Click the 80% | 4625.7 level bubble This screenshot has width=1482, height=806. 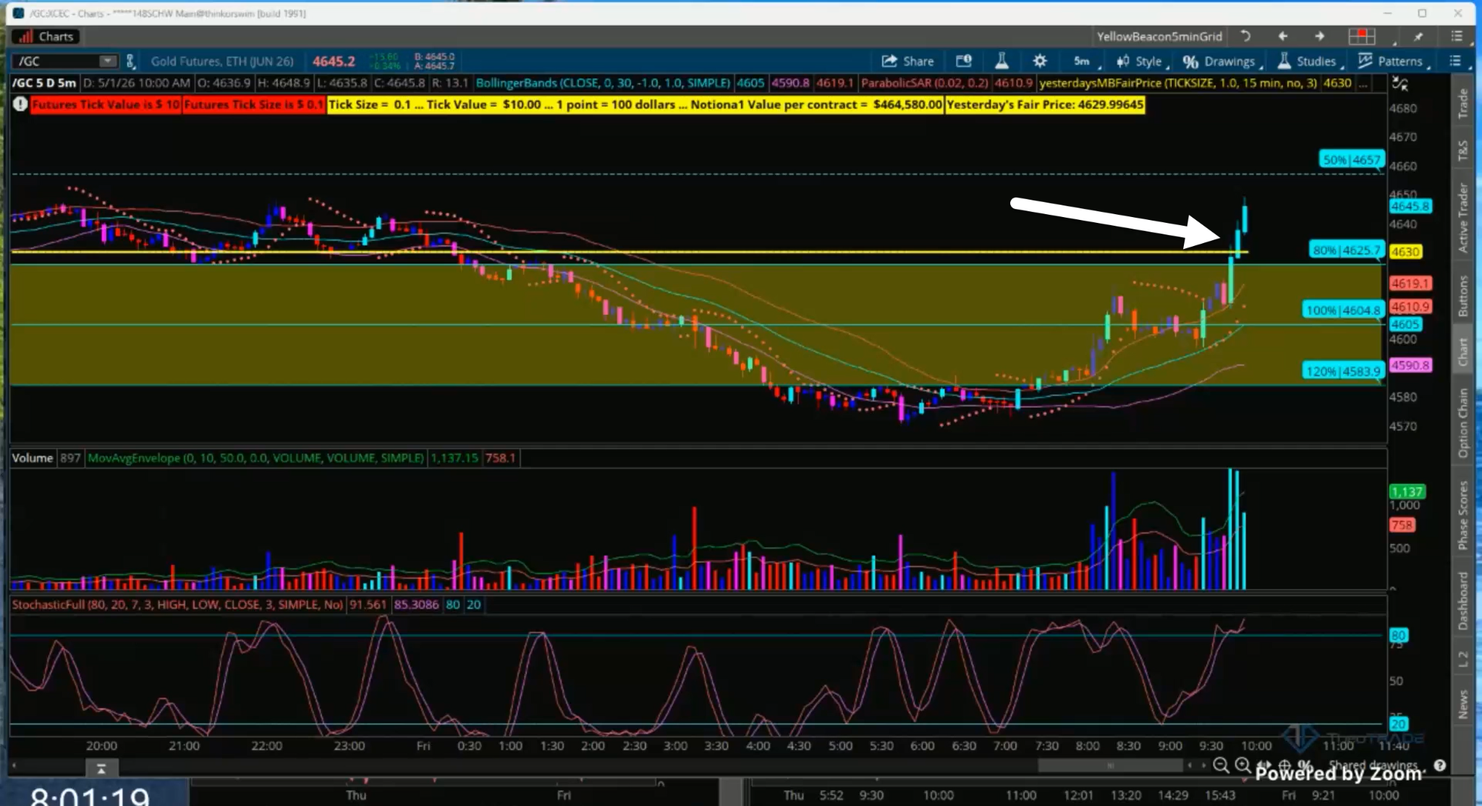tap(1346, 250)
